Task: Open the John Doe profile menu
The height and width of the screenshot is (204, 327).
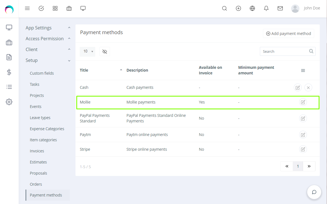Action: pyautogui.click(x=306, y=8)
